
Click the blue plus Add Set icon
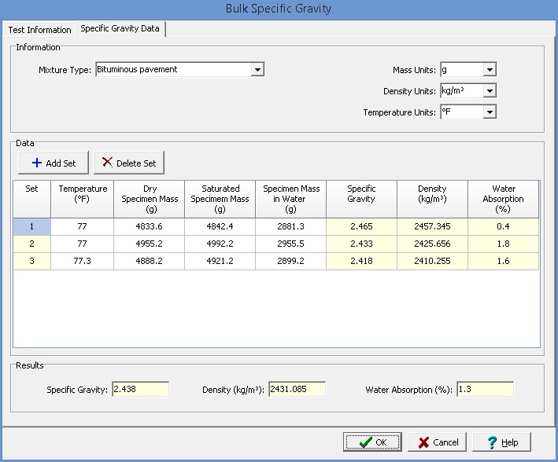(x=36, y=163)
